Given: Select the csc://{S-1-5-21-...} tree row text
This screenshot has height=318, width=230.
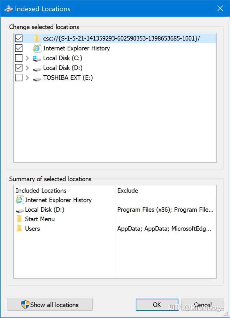Looking at the screenshot, I should (121, 38).
